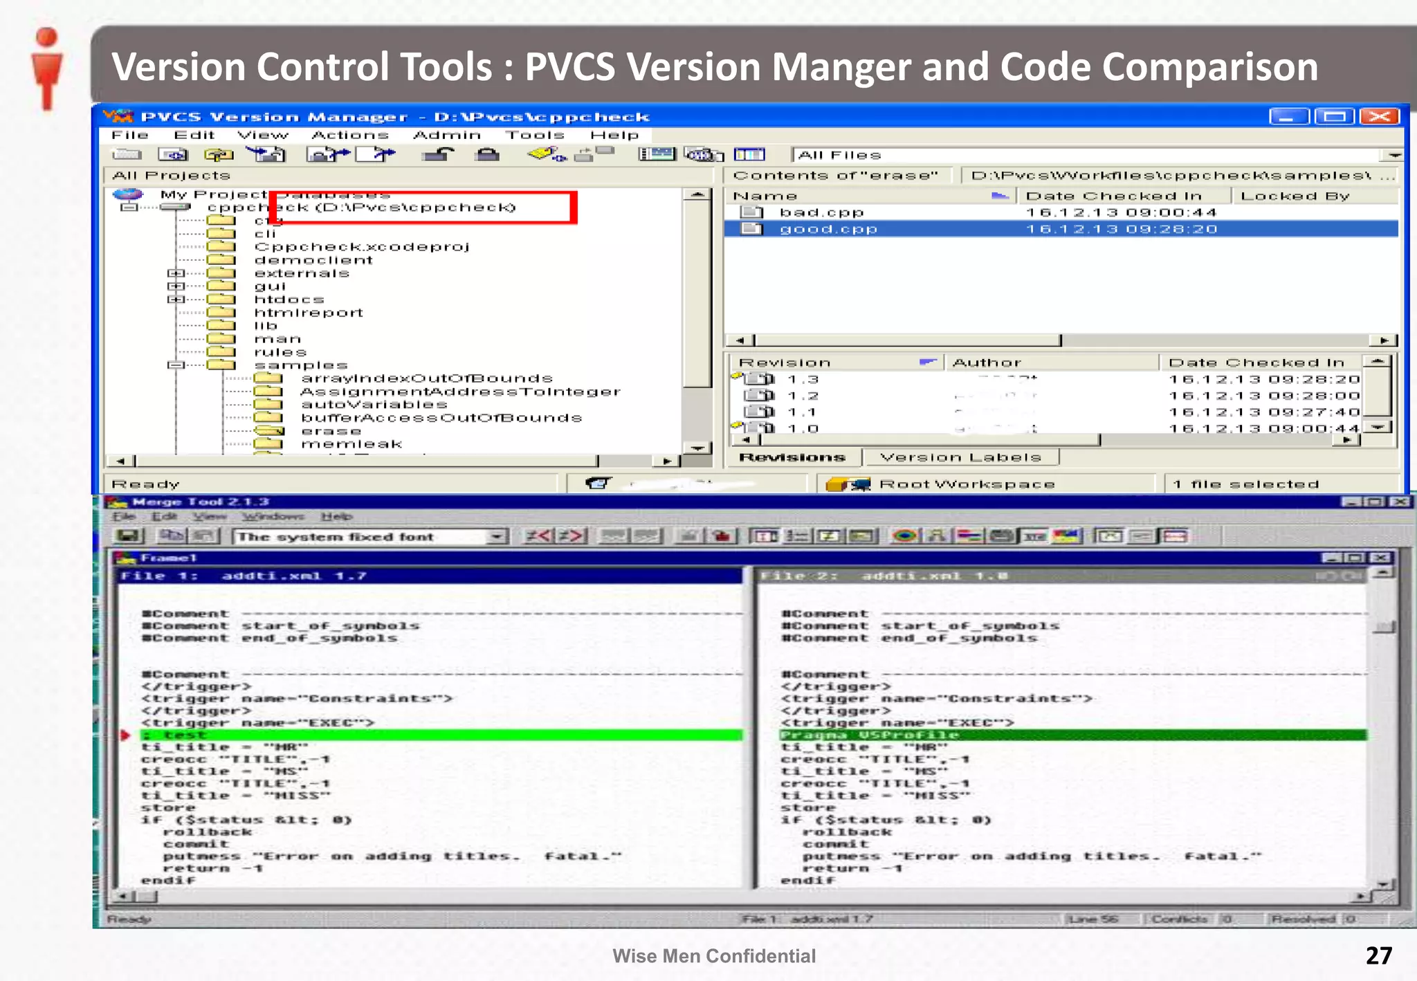Click the Show Differences toolbar icon
1417x981 pixels.
click(657, 154)
